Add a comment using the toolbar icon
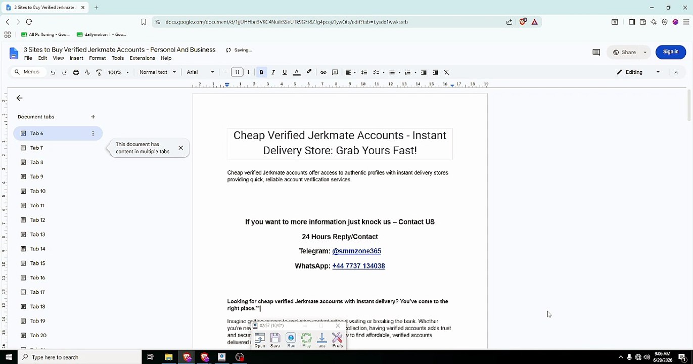The image size is (693, 364). [335, 72]
